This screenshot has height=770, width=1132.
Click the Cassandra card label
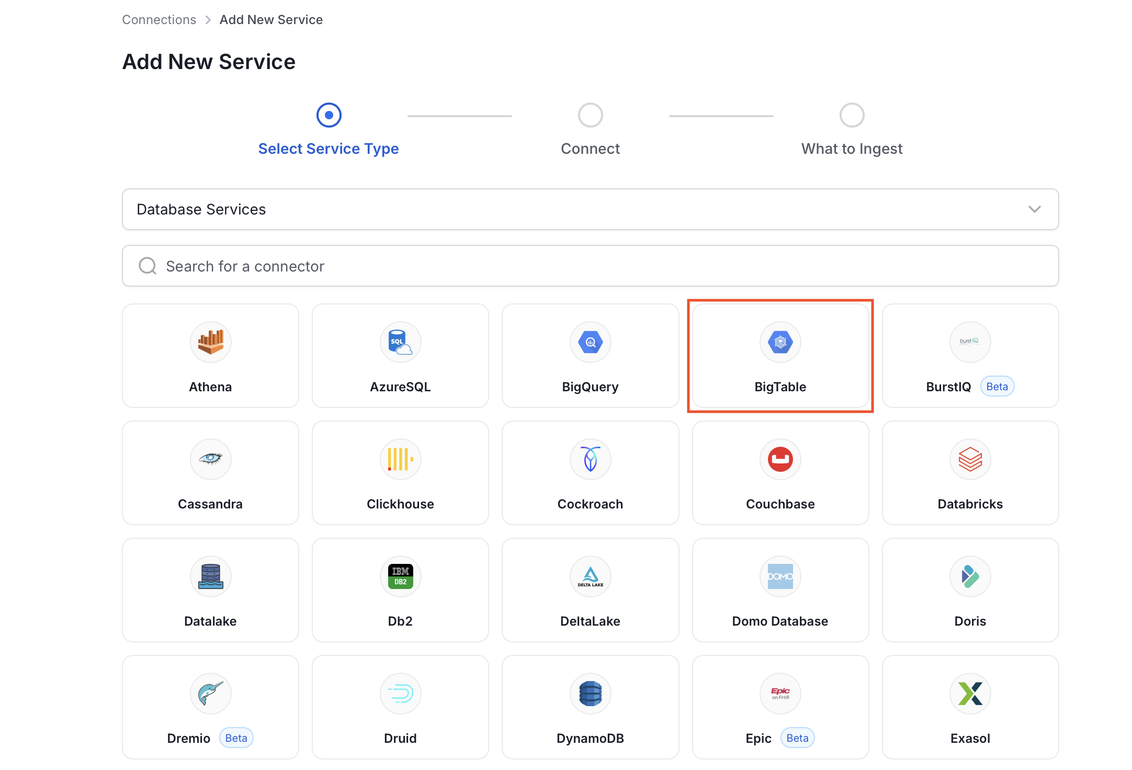click(x=210, y=504)
